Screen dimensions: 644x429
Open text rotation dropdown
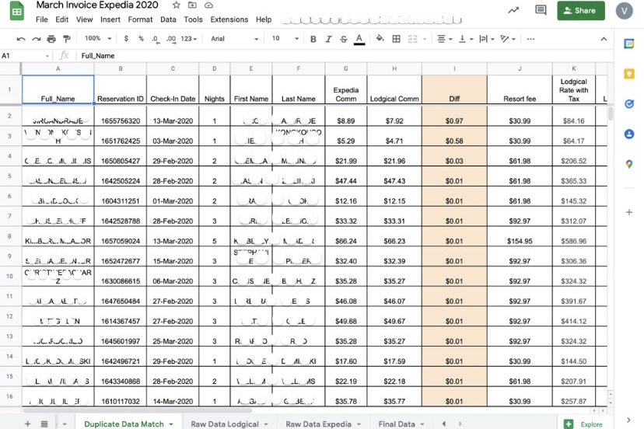(508, 39)
